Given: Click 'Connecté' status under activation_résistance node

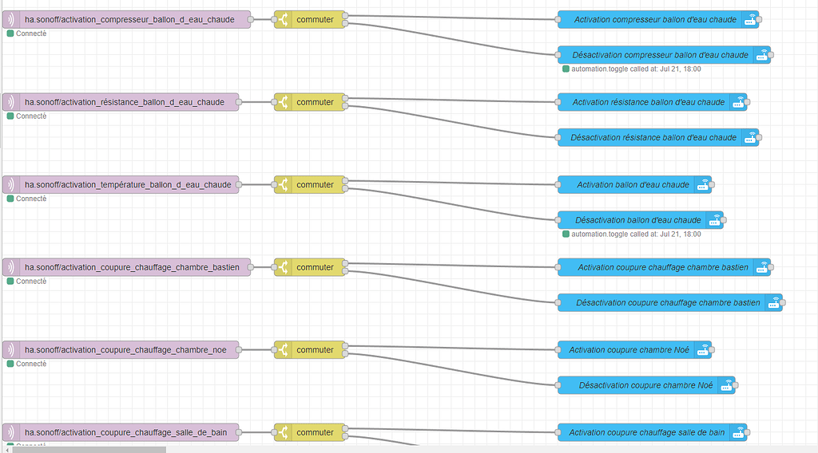Looking at the screenshot, I should coord(27,116).
